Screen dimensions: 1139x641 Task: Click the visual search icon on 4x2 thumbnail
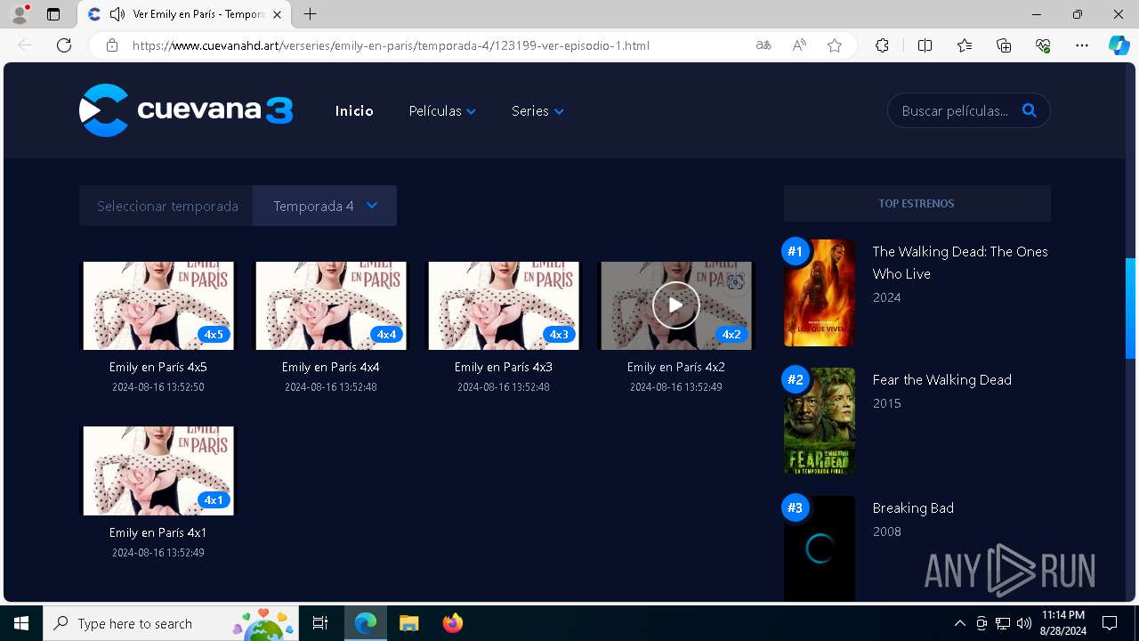click(735, 282)
